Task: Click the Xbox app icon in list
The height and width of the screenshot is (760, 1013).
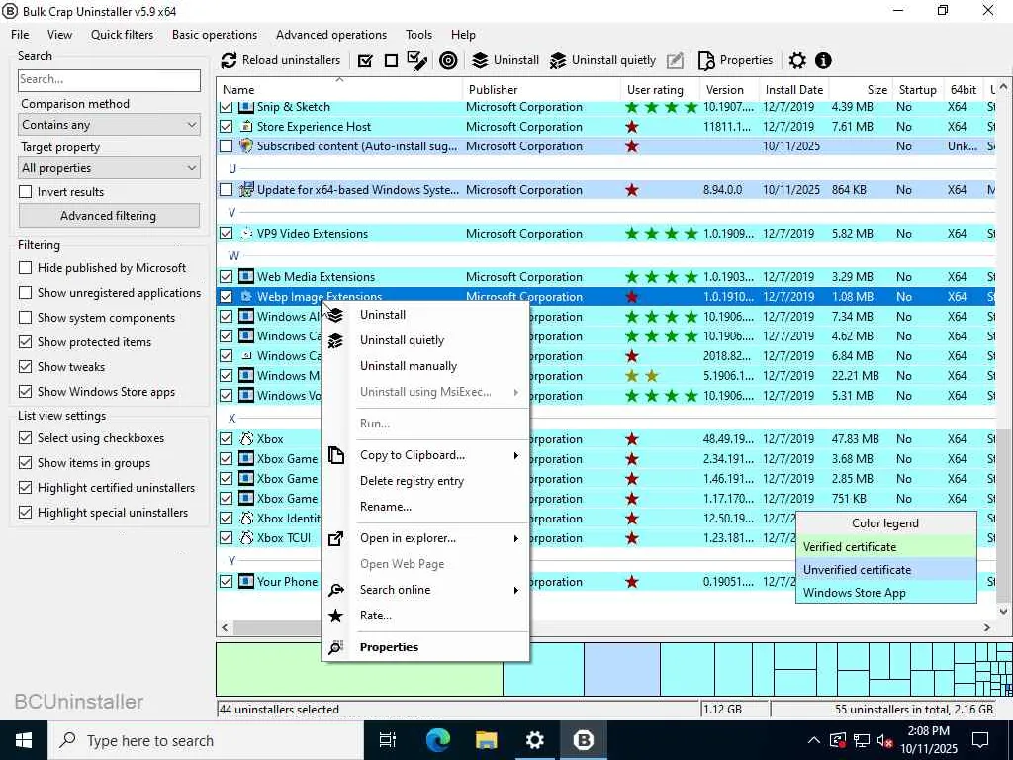Action: click(246, 438)
